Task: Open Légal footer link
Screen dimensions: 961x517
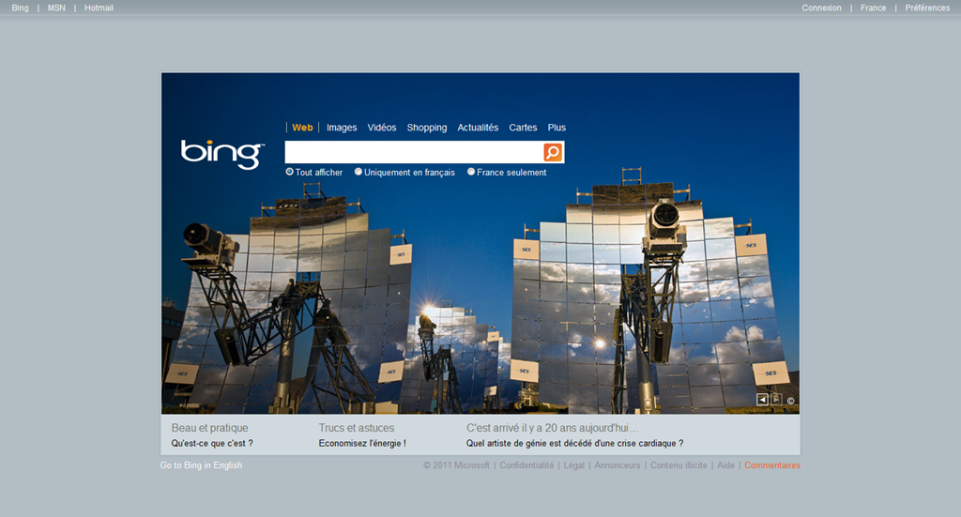Action: click(573, 465)
